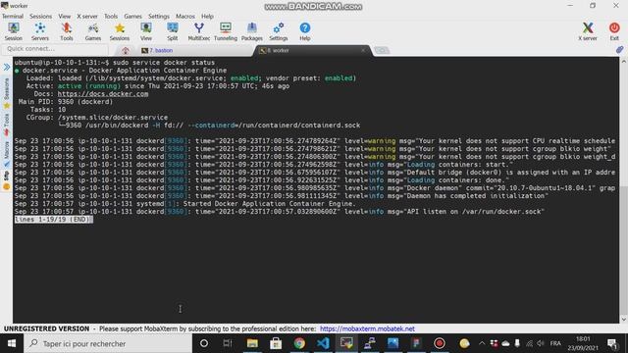Show hidden system tray icons

click(x=482, y=343)
